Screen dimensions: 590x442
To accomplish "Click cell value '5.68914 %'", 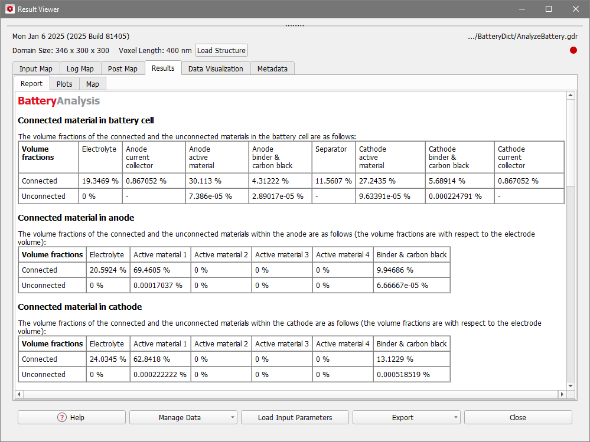I will tap(446, 181).
